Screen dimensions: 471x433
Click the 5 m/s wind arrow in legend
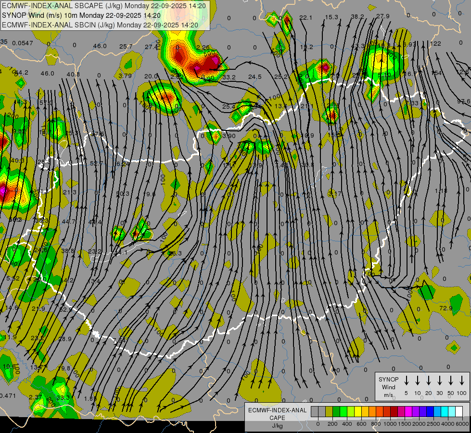coord(406,381)
